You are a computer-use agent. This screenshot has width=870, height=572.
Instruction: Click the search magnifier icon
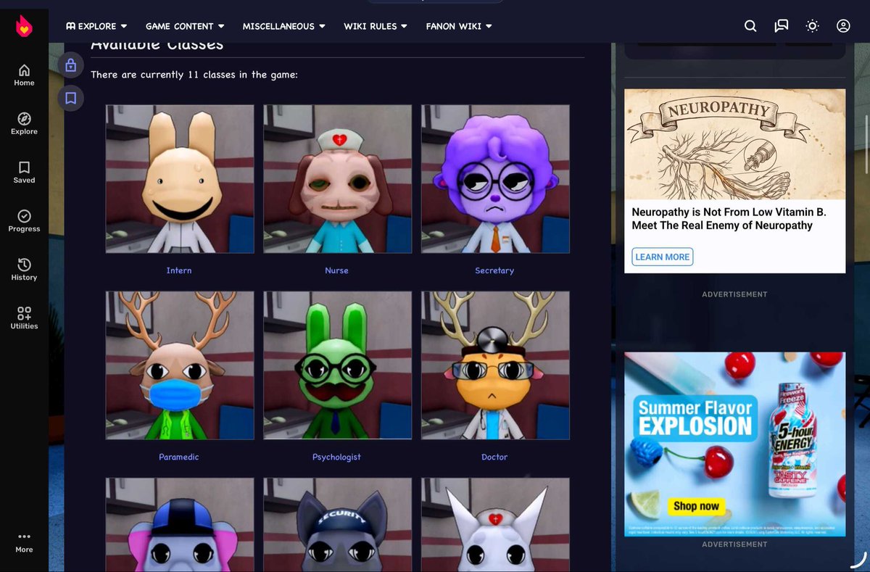point(750,26)
